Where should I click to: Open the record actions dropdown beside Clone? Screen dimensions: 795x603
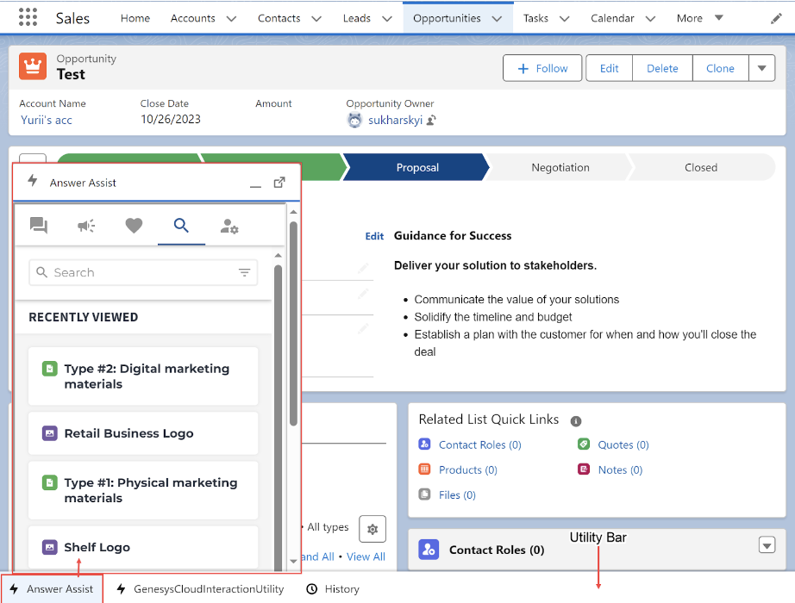click(x=761, y=68)
